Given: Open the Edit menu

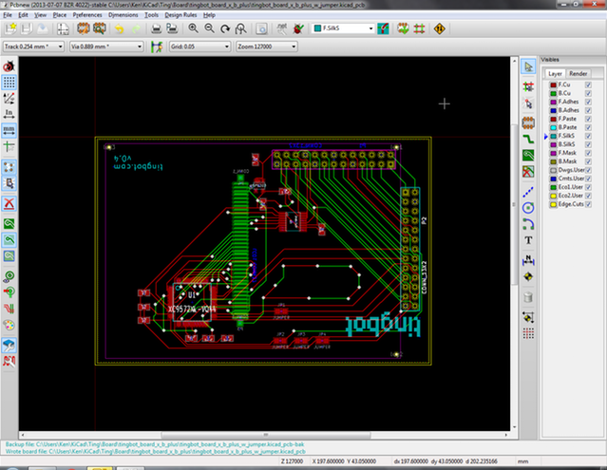Looking at the screenshot, I should pyautogui.click(x=23, y=15).
